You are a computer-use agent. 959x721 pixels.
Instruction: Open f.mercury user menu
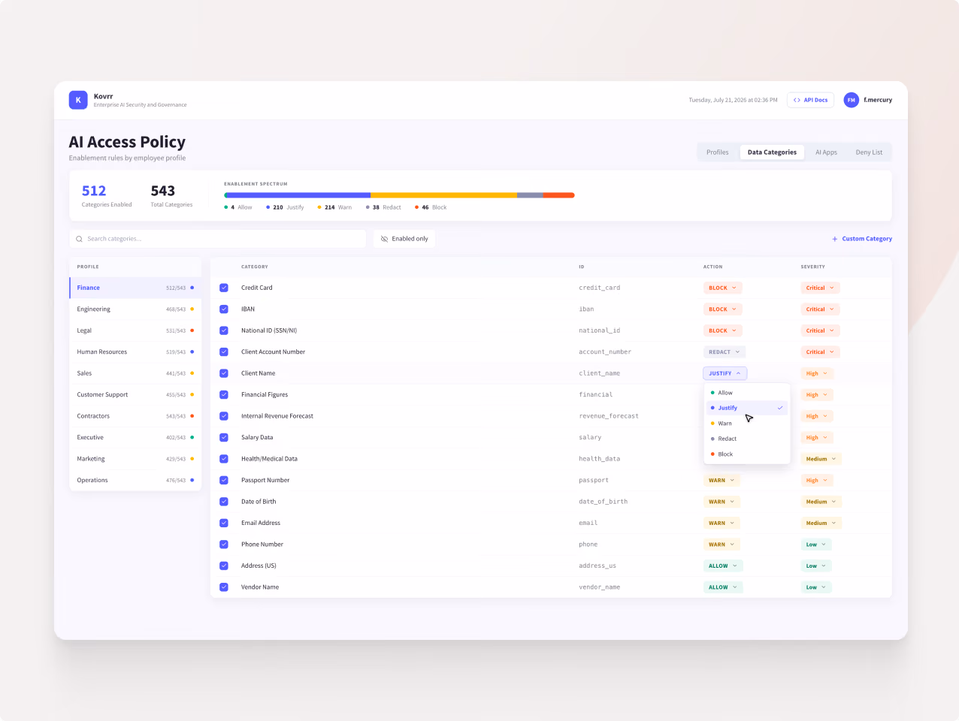[x=868, y=100]
